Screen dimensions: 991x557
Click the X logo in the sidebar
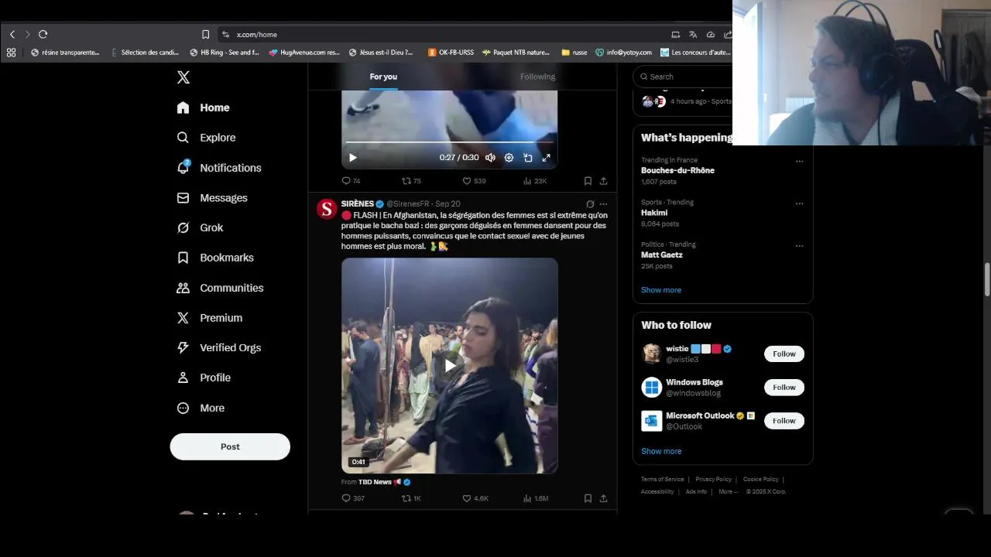click(183, 77)
